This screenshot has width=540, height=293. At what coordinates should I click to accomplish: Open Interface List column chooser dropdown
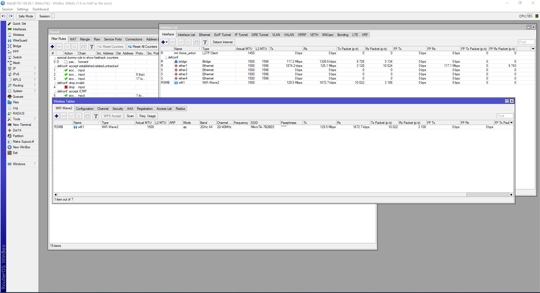click(533, 49)
